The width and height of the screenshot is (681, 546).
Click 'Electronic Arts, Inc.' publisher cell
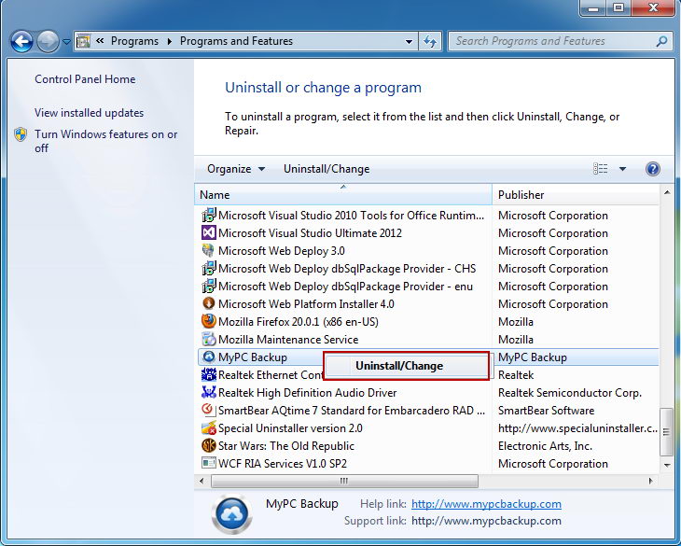[x=545, y=446]
